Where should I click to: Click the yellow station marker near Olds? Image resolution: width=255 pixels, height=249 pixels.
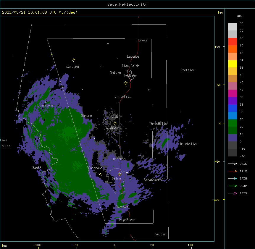coord(115,123)
